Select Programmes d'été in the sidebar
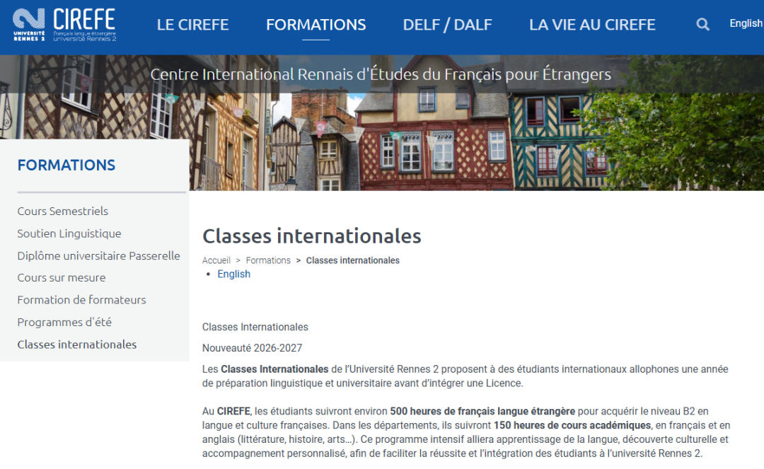Screen dimensions: 764x469 (64, 322)
